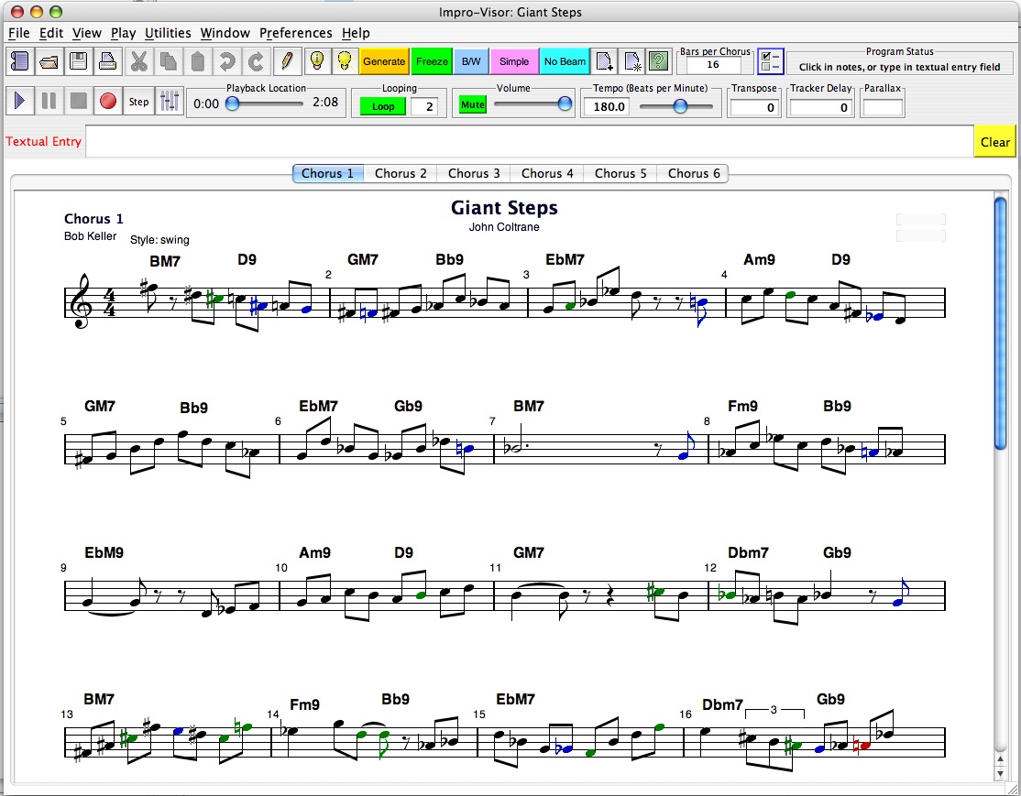The width and height of the screenshot is (1021, 796).
Task: Toggle the green Loop button
Action: 383,106
